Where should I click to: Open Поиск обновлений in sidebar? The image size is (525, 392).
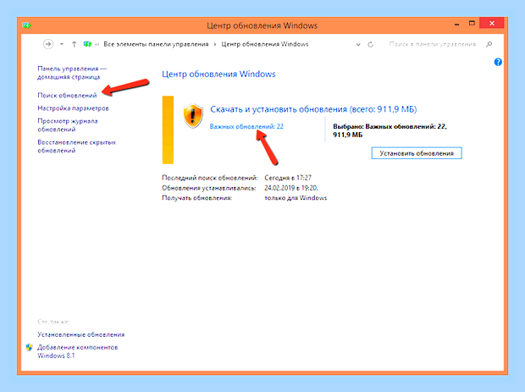pos(67,96)
